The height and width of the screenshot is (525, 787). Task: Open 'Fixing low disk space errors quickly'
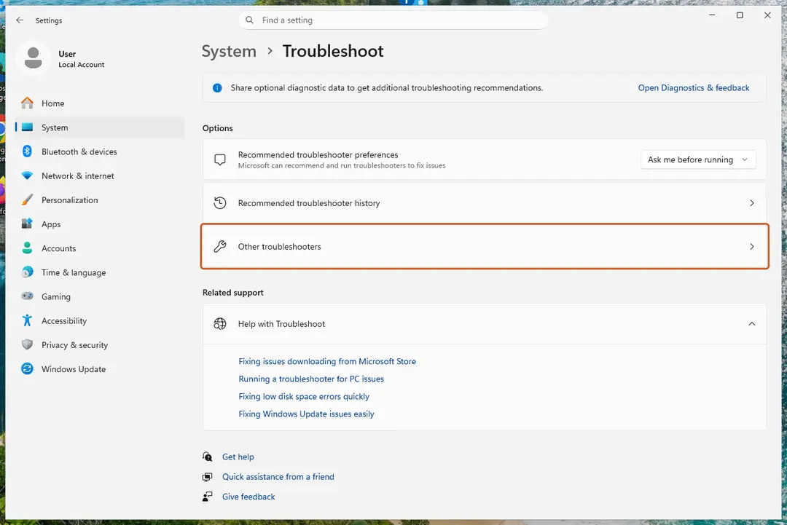pos(304,396)
